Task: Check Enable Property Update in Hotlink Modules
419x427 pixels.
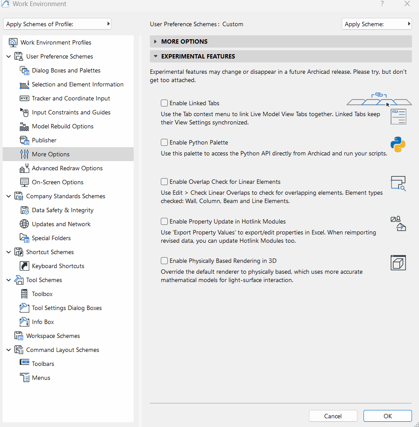Action: click(x=164, y=221)
